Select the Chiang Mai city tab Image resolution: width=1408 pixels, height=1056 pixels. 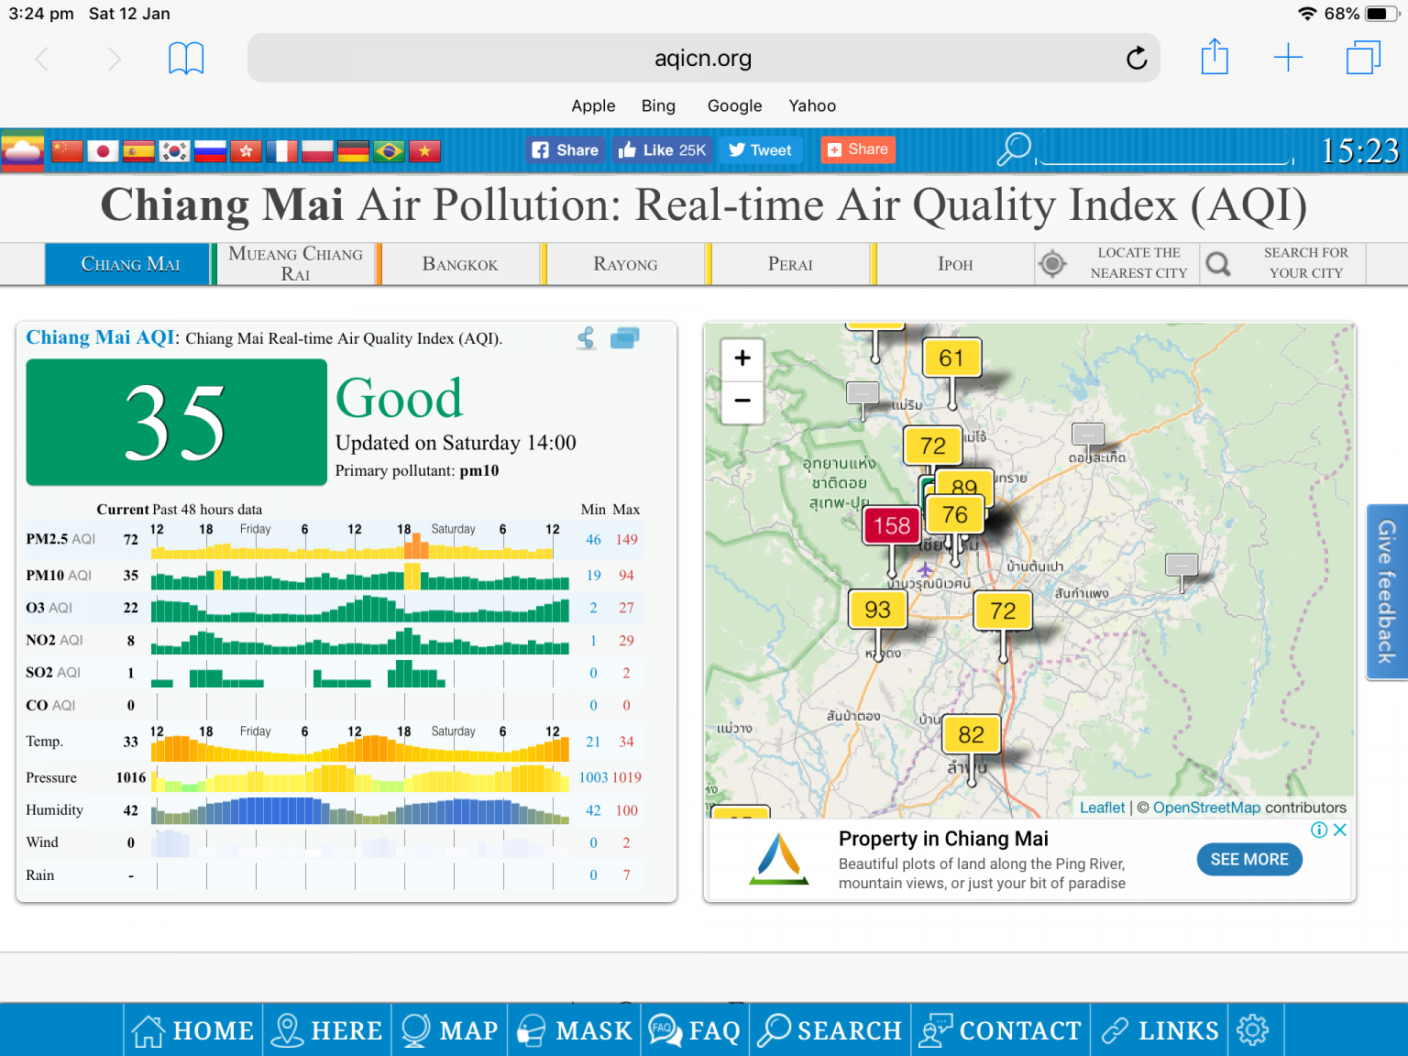tap(129, 264)
